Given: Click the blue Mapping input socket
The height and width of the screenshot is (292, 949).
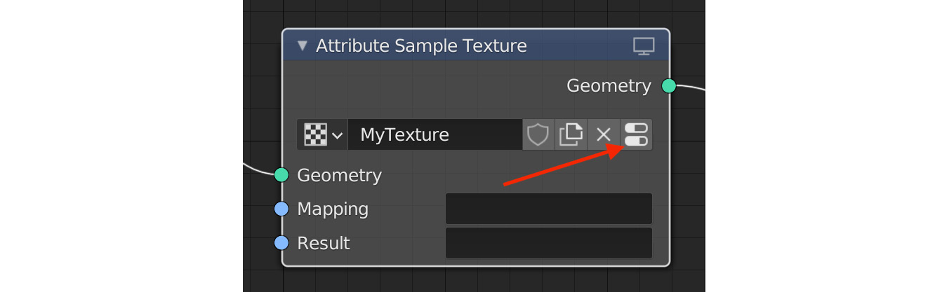Looking at the screenshot, I should pyautogui.click(x=281, y=209).
